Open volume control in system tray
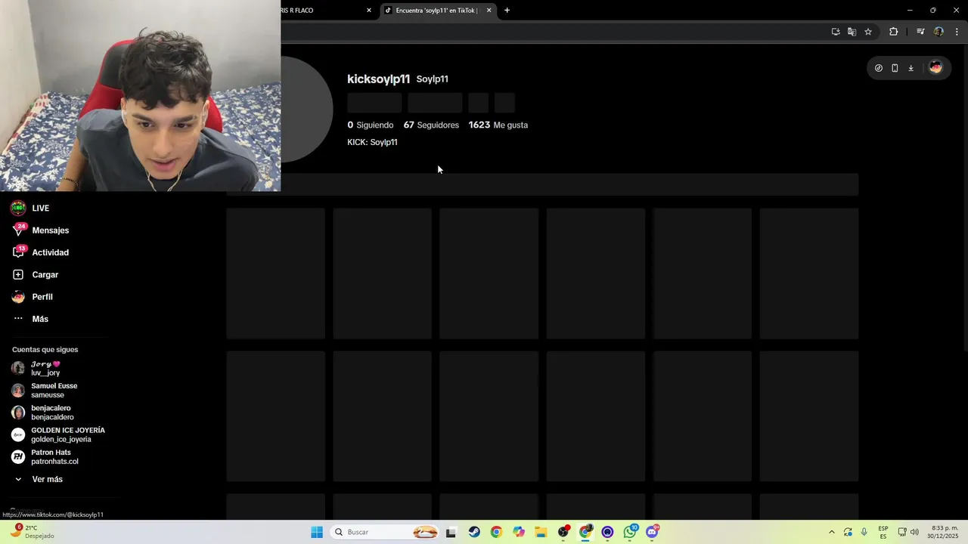Viewport: 968px width, 544px height. point(914,532)
